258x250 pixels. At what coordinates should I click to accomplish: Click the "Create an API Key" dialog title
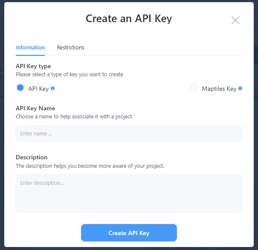coord(129,19)
